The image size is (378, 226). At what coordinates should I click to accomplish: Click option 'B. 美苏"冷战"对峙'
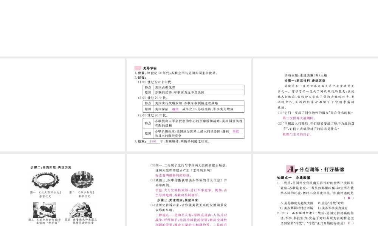pos(331,203)
